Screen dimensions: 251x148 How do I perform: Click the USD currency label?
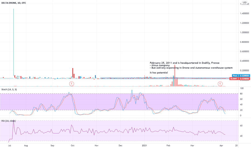pyautogui.click(x=245, y=3)
